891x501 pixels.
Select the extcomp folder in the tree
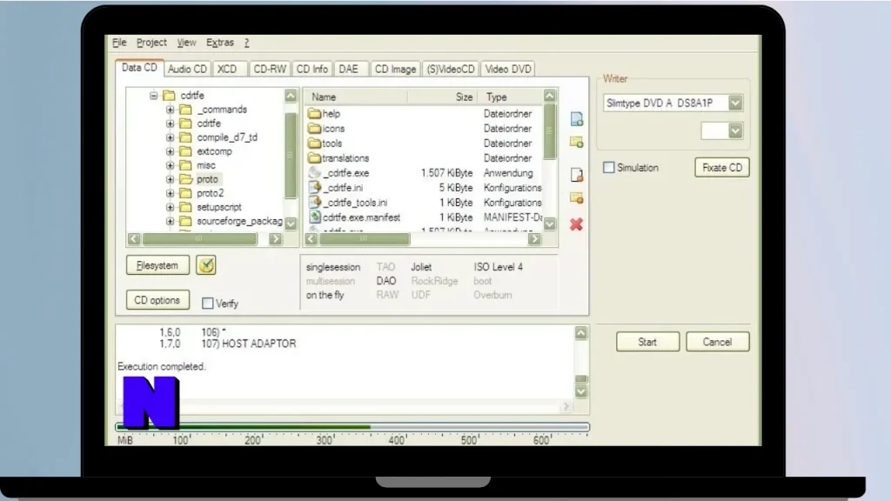(205, 151)
